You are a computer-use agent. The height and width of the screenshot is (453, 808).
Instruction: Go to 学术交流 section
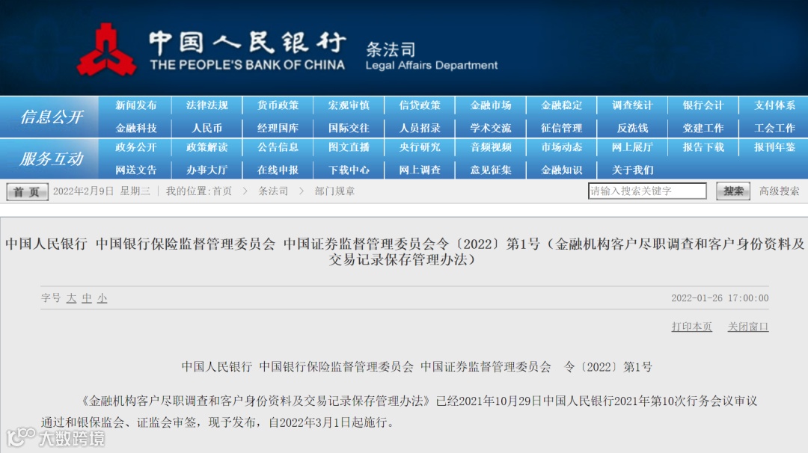click(491, 128)
